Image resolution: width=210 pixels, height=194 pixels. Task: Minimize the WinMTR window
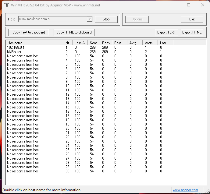point(175,5)
